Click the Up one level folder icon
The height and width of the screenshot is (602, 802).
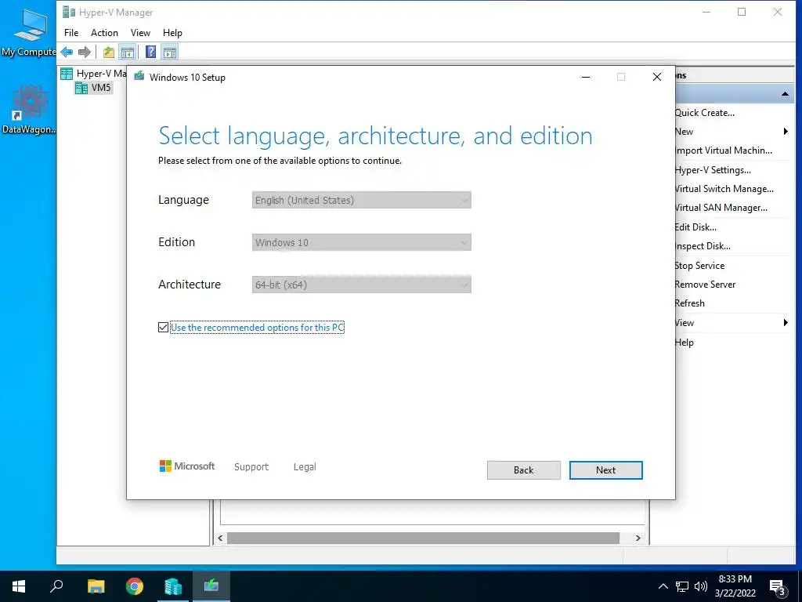[x=108, y=52]
